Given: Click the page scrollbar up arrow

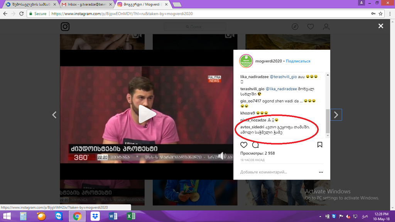Looking at the screenshot, I should [x=393, y=22].
